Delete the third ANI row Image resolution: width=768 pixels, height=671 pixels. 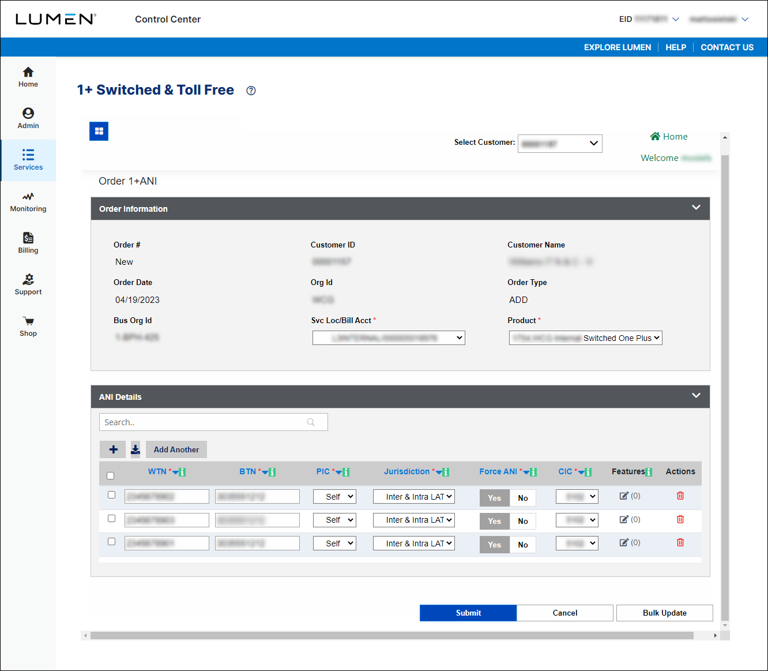pos(680,542)
